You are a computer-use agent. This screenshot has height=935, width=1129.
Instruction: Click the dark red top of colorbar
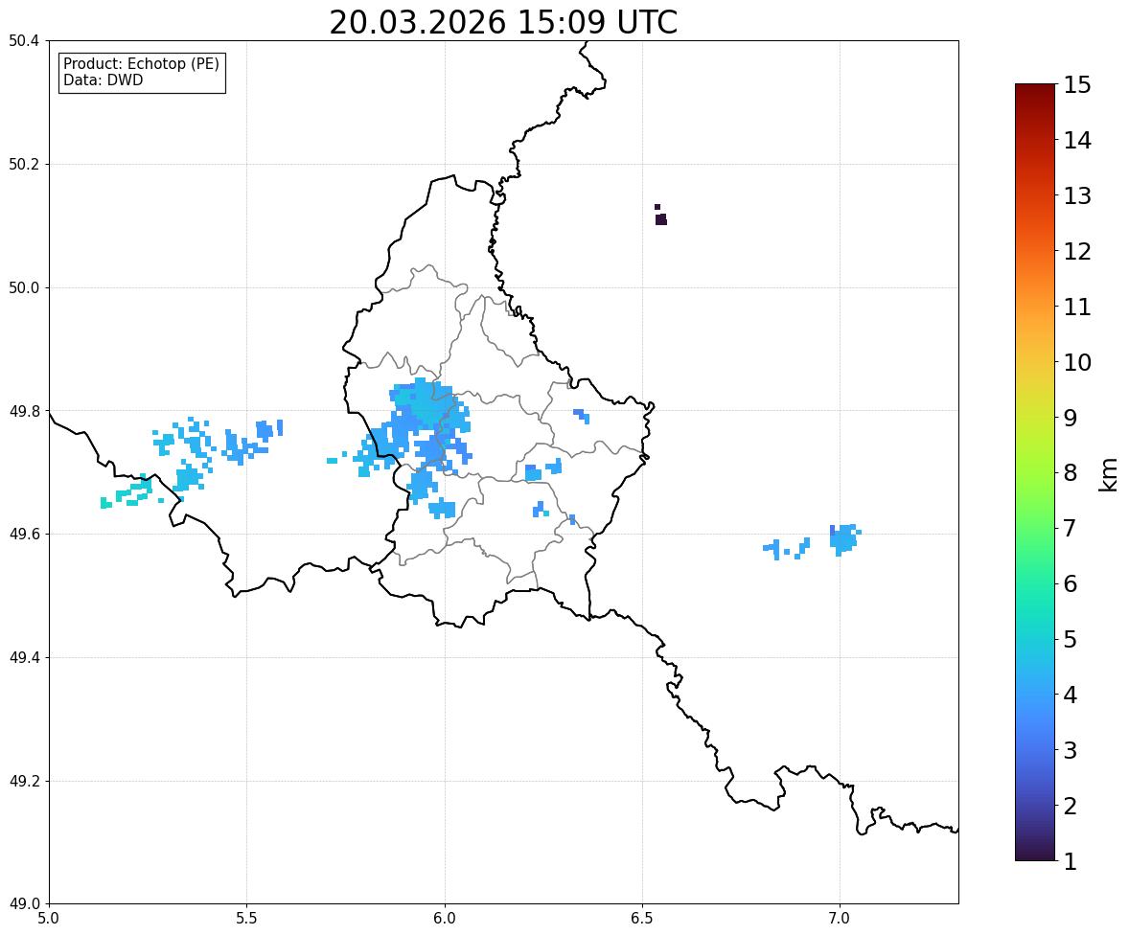tap(1035, 90)
